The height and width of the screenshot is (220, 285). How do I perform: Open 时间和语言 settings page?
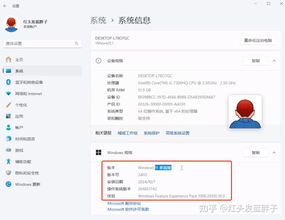click(42, 139)
